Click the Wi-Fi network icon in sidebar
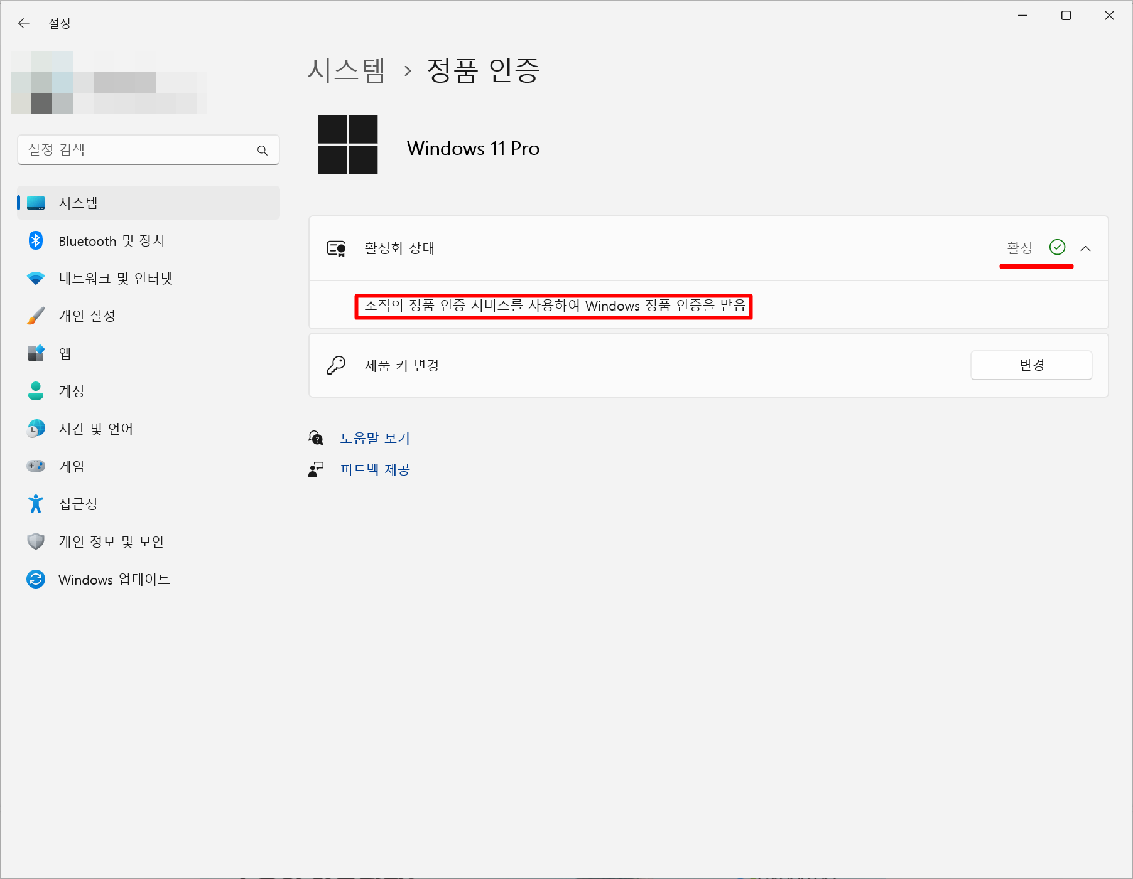Viewport: 1133px width, 879px height. point(36,278)
